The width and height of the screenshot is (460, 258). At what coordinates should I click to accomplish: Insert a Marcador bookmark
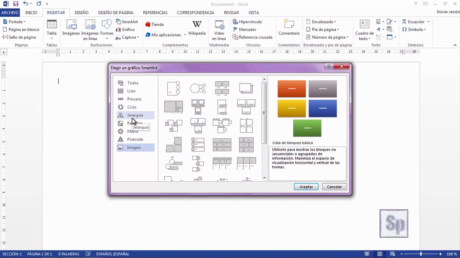(244, 29)
